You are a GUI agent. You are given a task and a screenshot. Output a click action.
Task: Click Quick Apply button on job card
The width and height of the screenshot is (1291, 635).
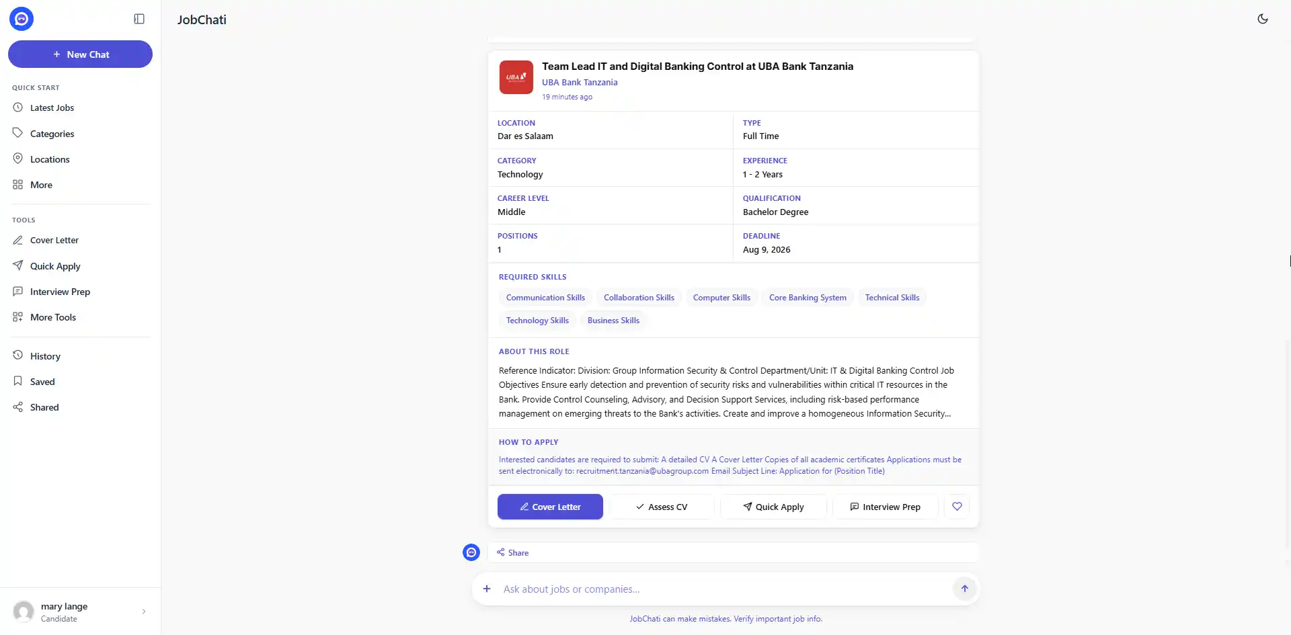pyautogui.click(x=773, y=507)
